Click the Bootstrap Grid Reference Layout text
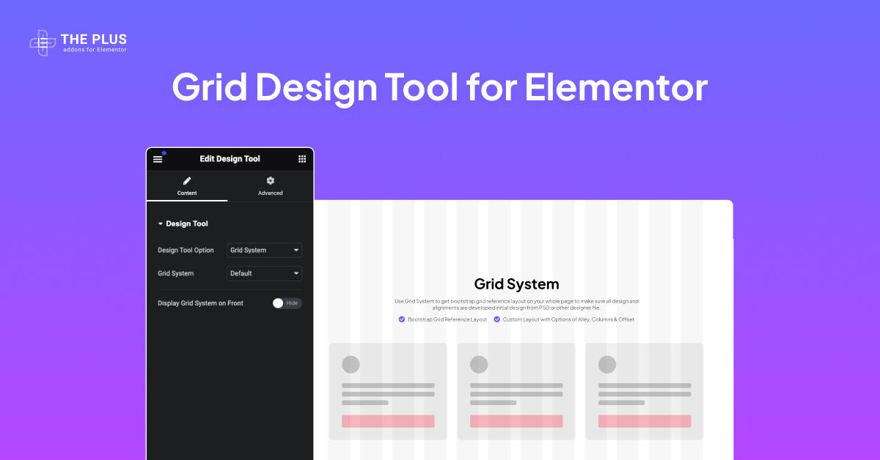Image resolution: width=880 pixels, height=460 pixels. pyautogui.click(x=447, y=319)
